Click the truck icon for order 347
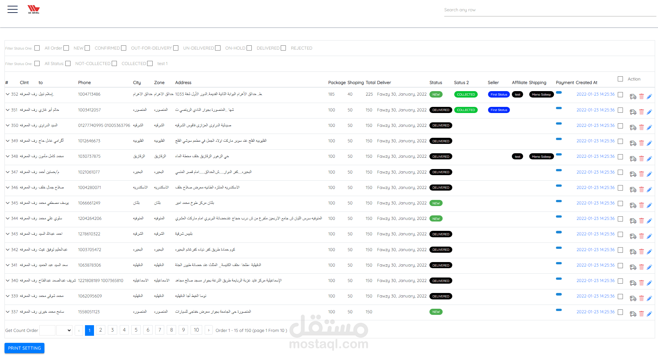 click(x=633, y=174)
